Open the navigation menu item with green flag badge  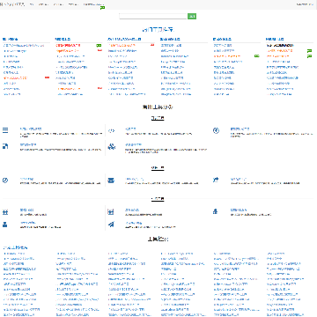(93, 4)
